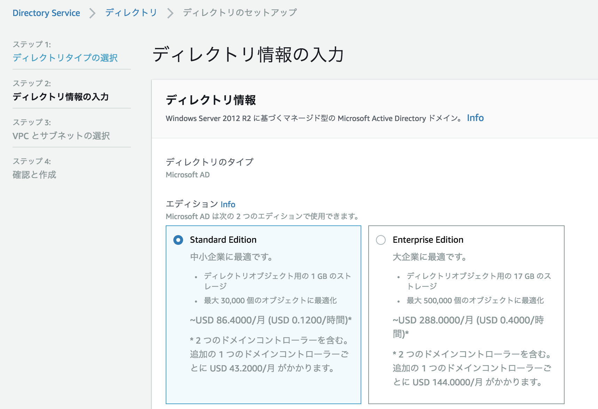Click the USD 144.0000/月 domain controller note
The height and width of the screenshot is (409, 598).
pos(472,368)
